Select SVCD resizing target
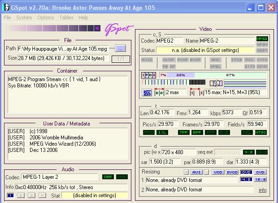278x203 pixels. click(232, 172)
